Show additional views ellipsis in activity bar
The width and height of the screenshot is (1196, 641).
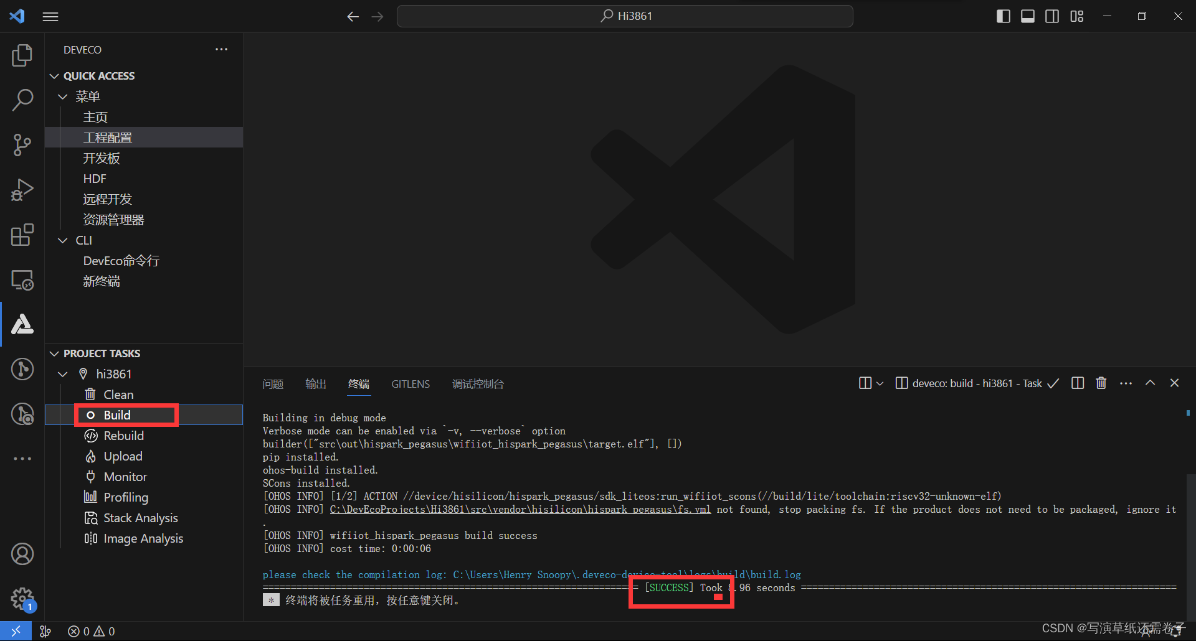[22, 459]
